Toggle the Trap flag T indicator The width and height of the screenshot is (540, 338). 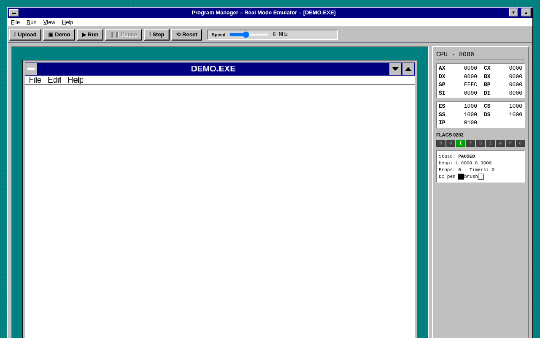[470, 144]
